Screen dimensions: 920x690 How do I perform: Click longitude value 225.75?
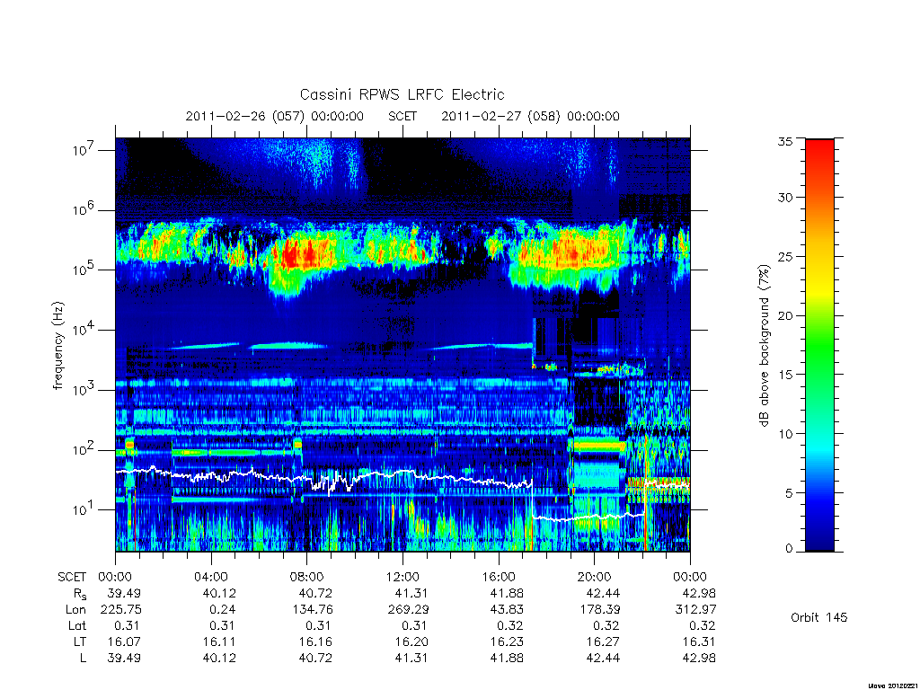[x=121, y=610]
